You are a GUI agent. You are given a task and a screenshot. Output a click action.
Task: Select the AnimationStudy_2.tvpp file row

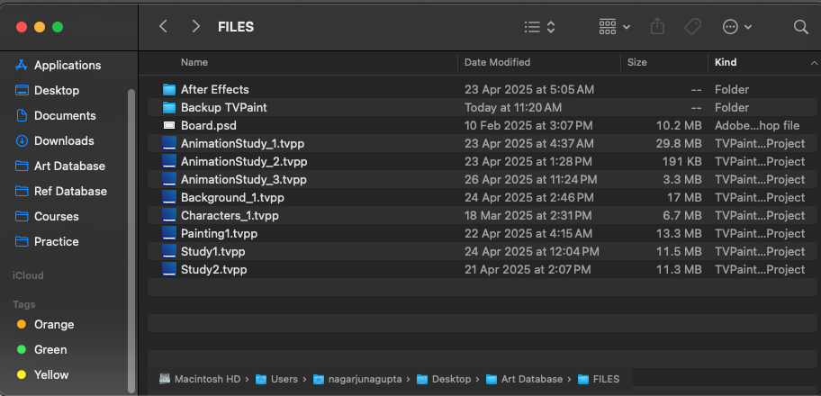(483, 162)
